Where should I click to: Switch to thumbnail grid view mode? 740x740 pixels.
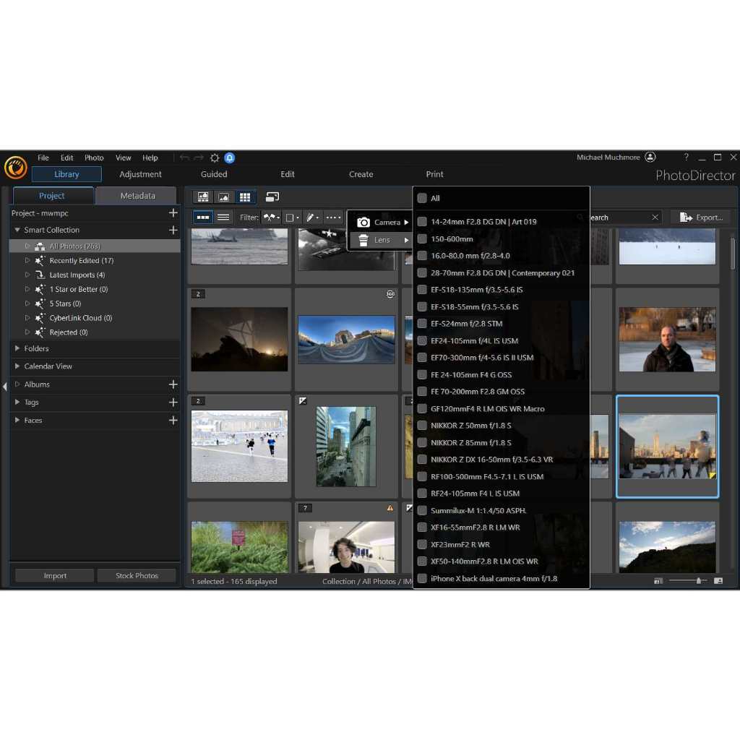click(x=245, y=197)
